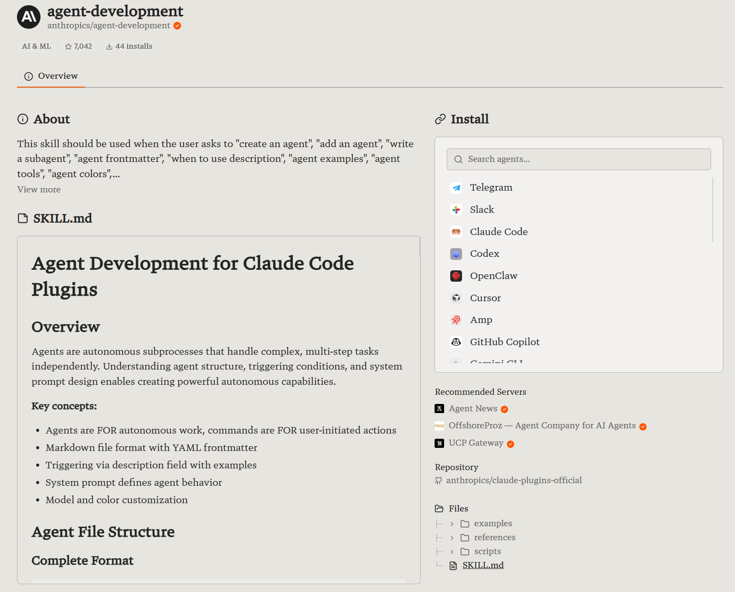Click the info icon in the Overview tab

[x=29, y=77]
